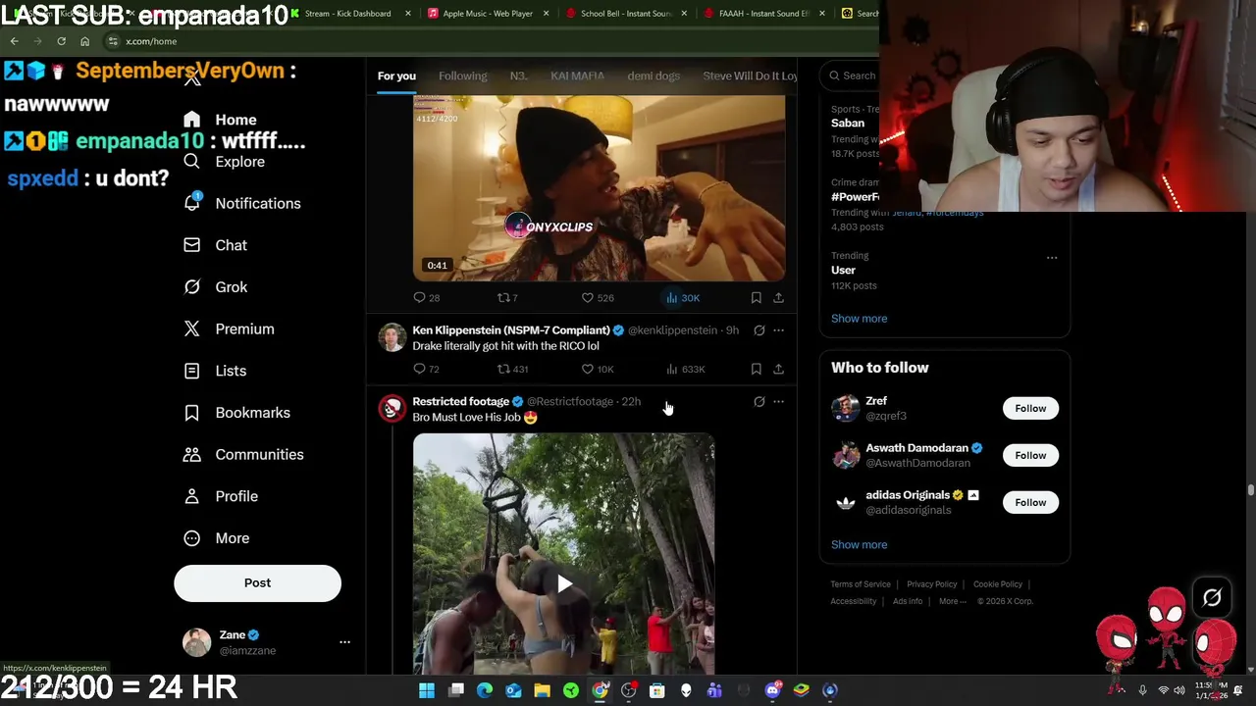Viewport: 1256px width, 706px height.
Task: Follow Aswath Damodaran
Action: [1030, 455]
